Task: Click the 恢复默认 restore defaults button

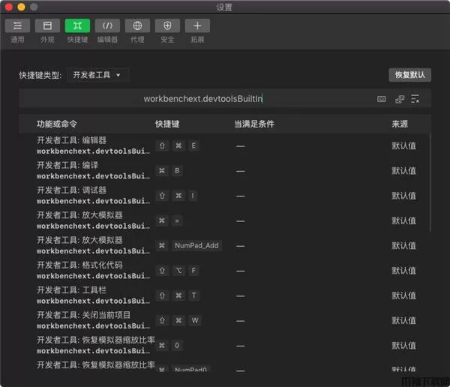Action: point(409,75)
